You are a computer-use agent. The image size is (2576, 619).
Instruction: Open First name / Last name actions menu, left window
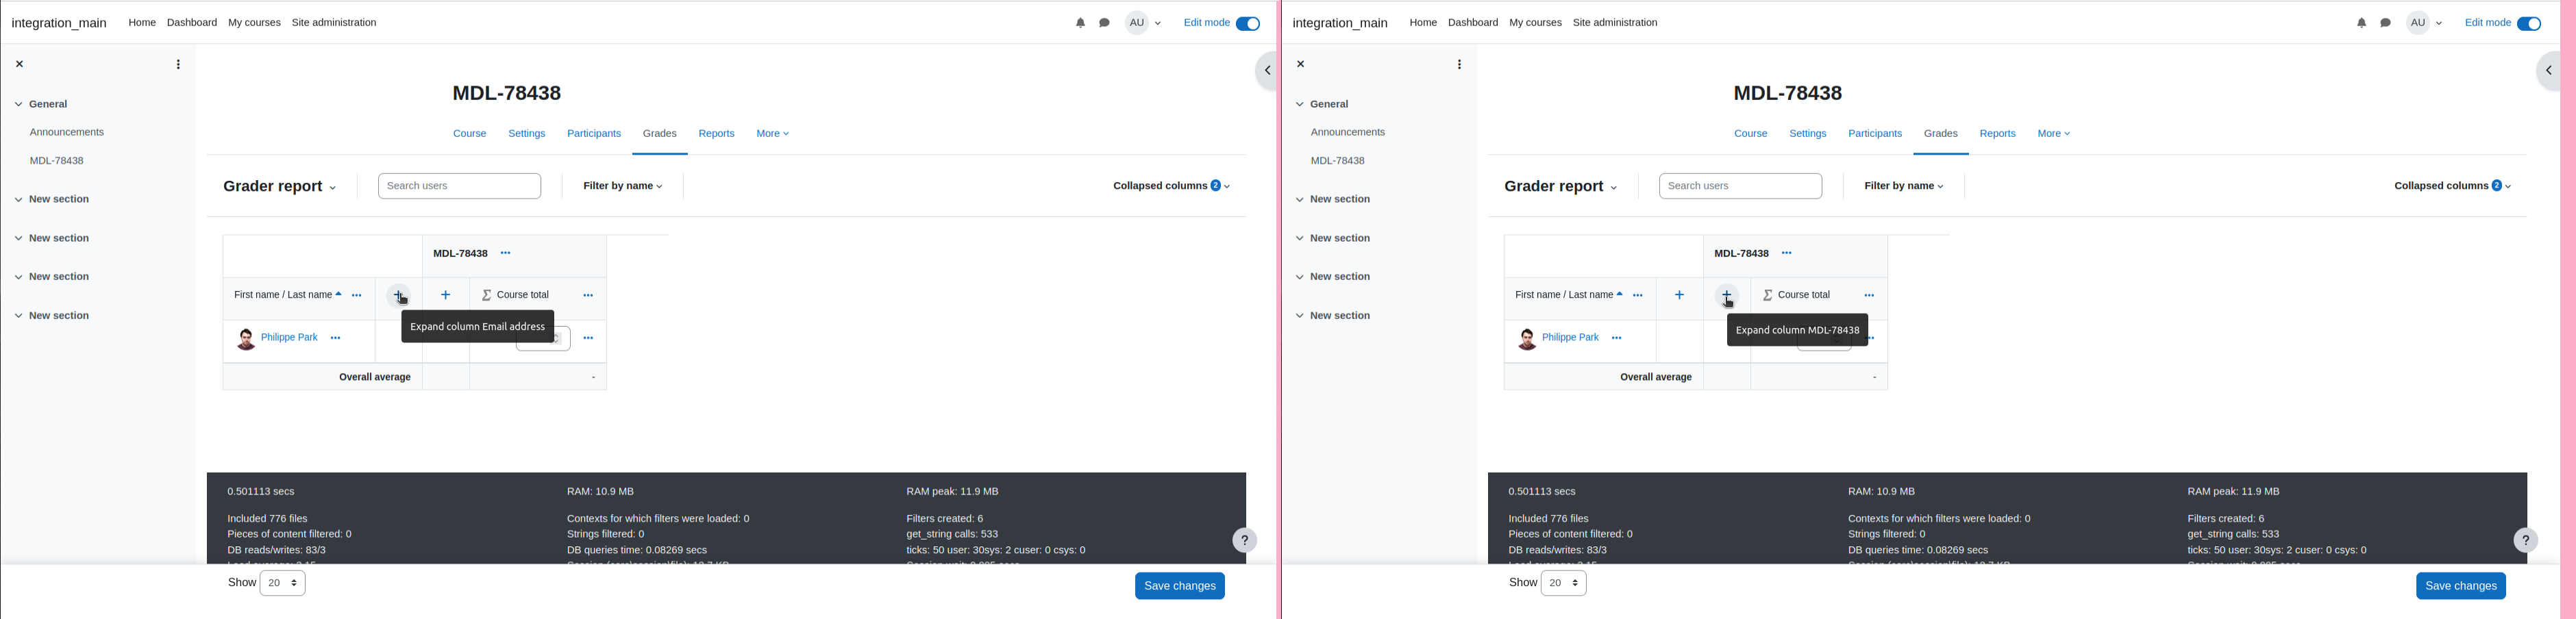357,295
